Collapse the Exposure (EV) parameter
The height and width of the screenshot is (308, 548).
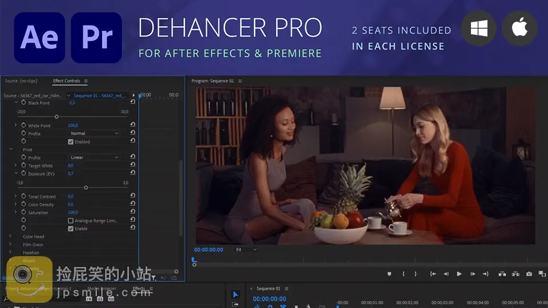click(16, 173)
